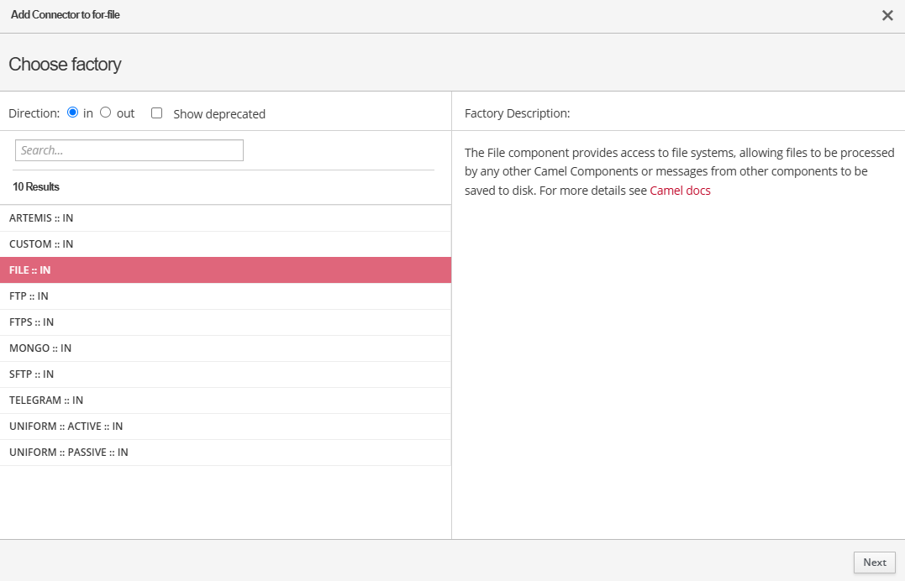Screen dimensions: 905x581
Task: Pick FTP :: IN factory
Action: pos(29,296)
